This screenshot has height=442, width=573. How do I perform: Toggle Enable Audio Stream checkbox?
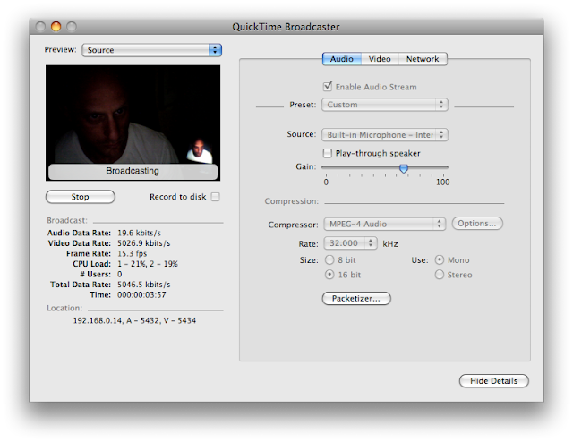click(x=328, y=87)
